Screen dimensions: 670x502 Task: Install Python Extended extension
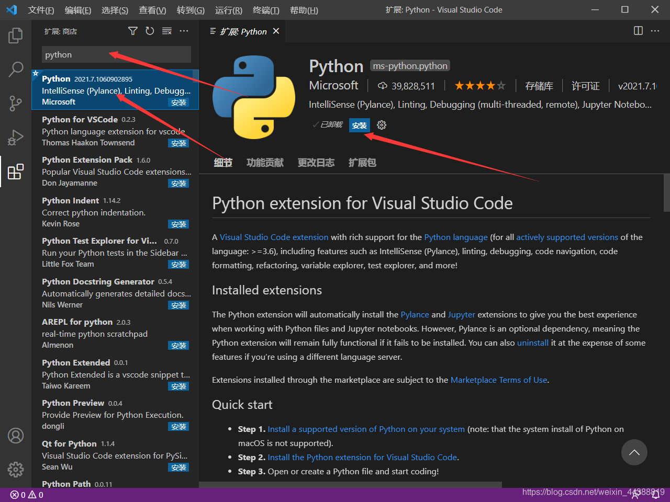click(x=178, y=386)
